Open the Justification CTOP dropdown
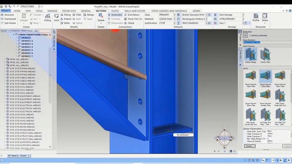Image resolution: width=292 pixels, height=164 pixels. tap(174, 23)
